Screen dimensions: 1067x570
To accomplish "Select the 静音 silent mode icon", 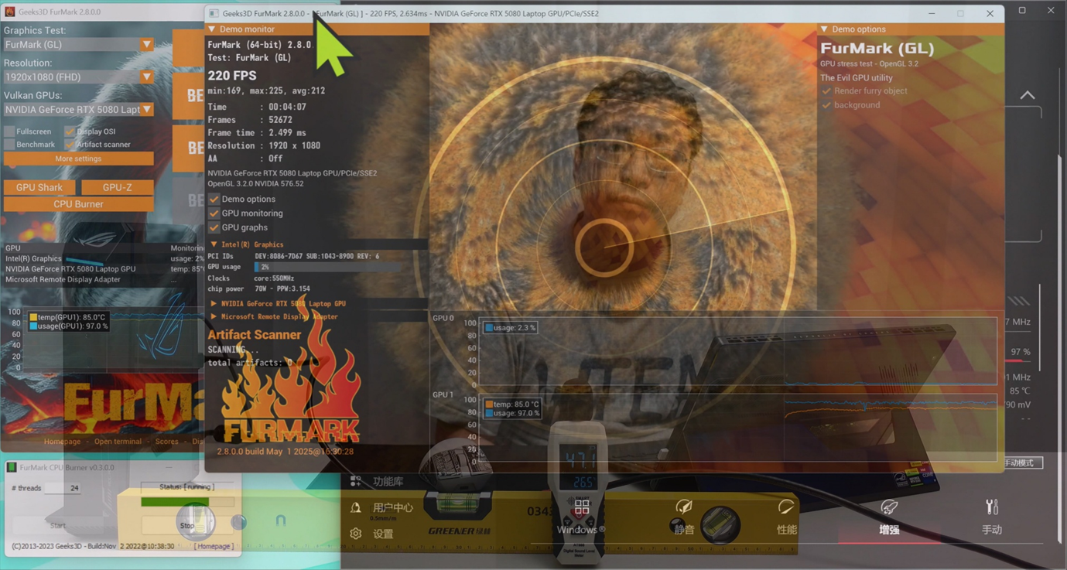I will 684,507.
